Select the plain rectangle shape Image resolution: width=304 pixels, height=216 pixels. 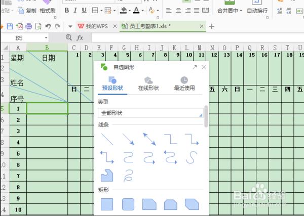[107, 204]
